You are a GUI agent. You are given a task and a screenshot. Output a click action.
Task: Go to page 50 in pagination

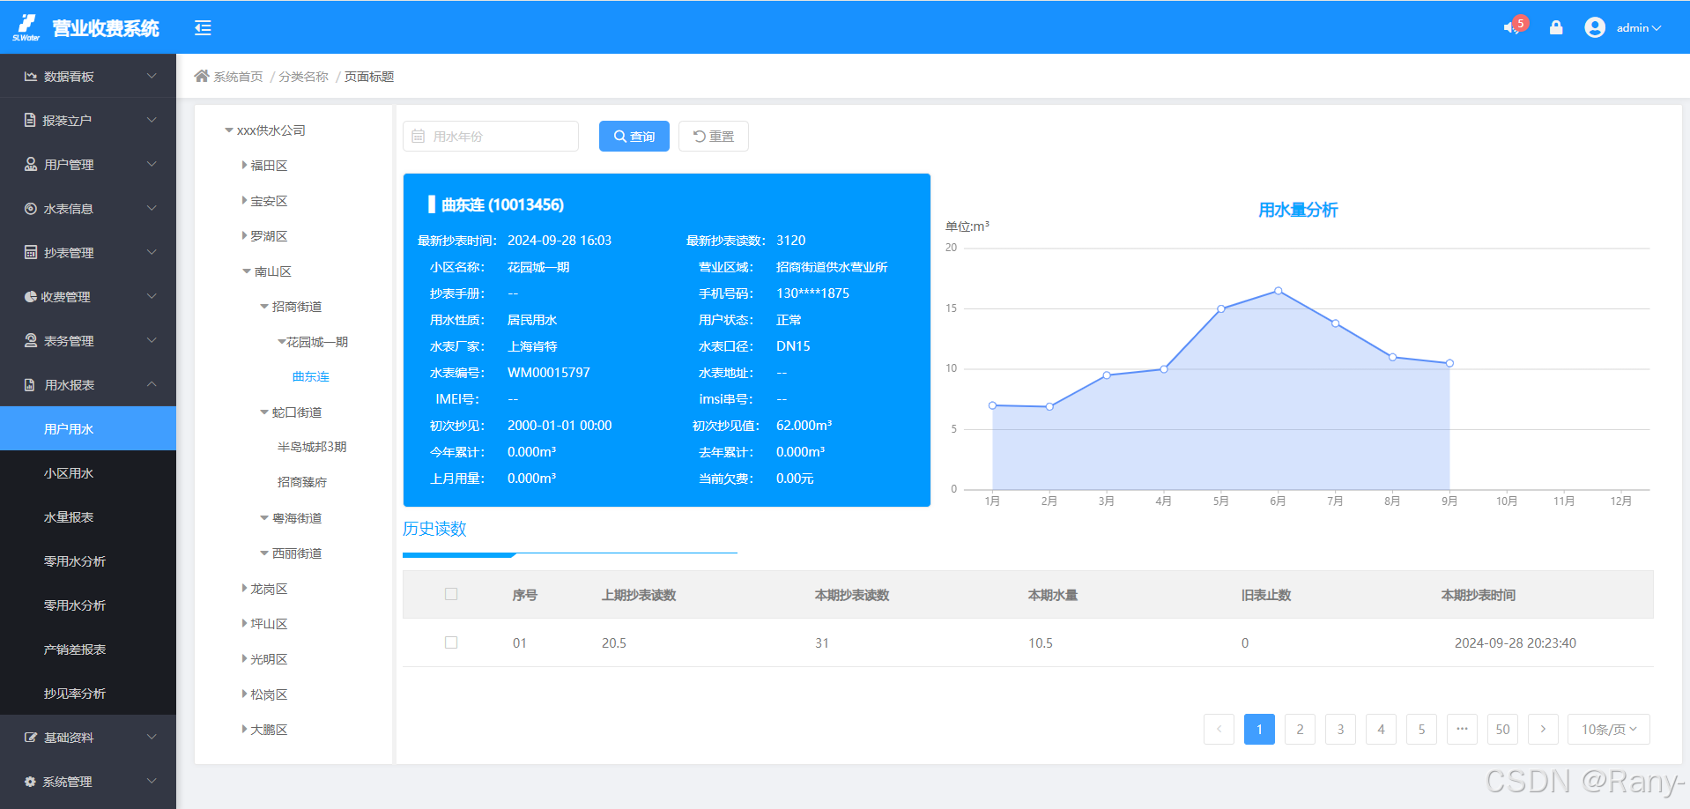1502,729
